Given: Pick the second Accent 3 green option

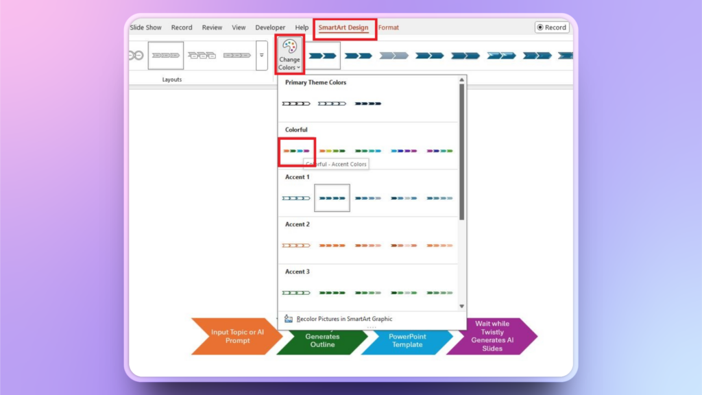Looking at the screenshot, I should [332, 292].
